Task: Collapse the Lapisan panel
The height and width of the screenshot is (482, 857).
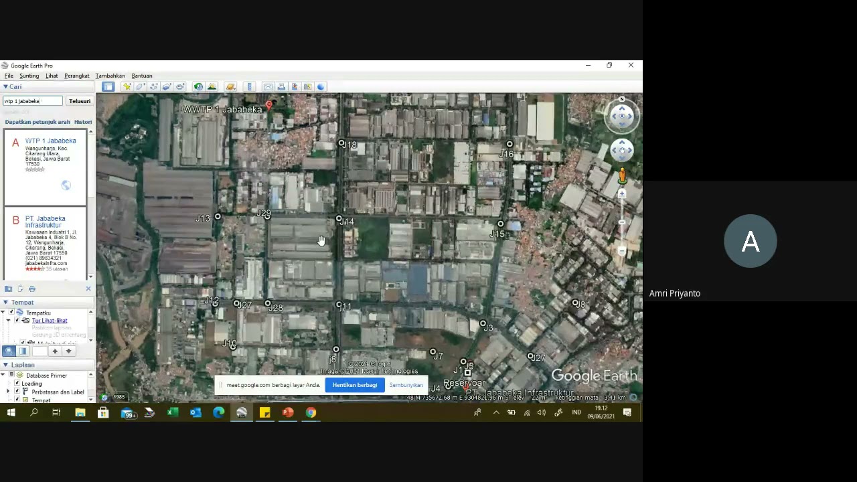Action: [5, 366]
